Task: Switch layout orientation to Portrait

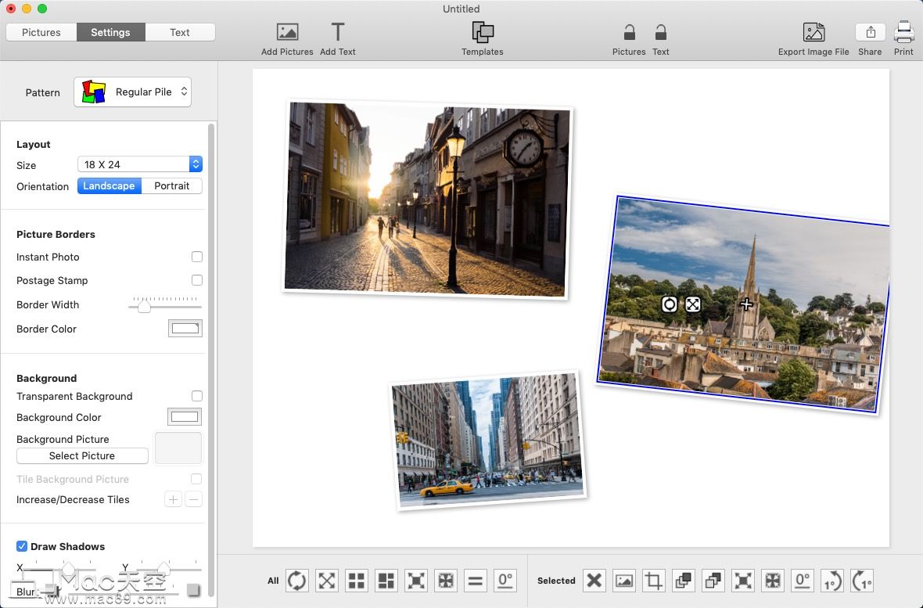Action: pos(171,185)
